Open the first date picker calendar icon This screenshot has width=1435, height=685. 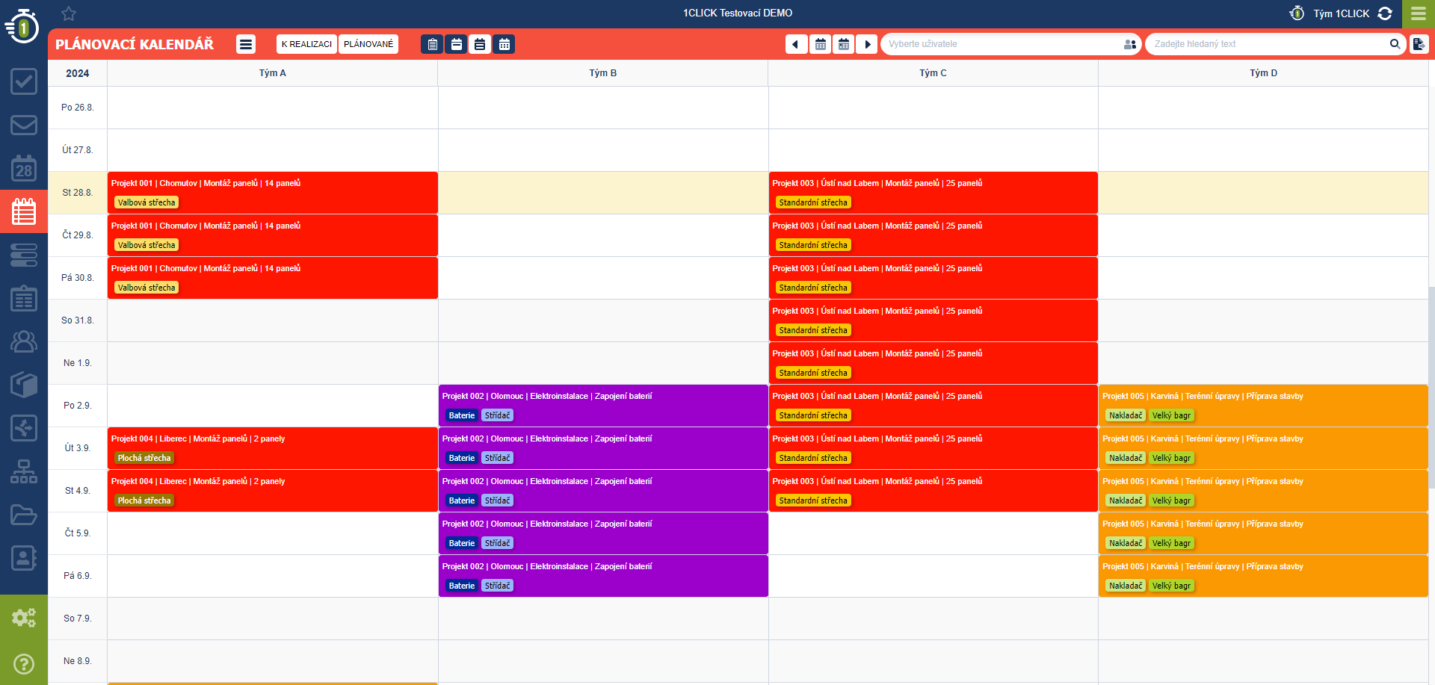point(820,44)
